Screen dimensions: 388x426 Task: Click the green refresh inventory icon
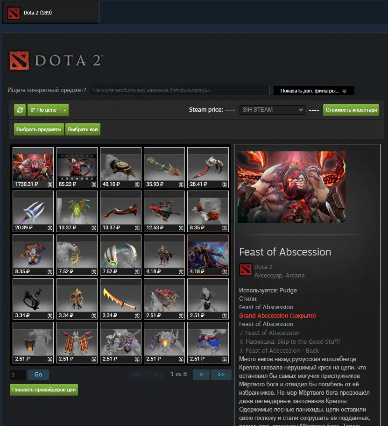(20, 110)
